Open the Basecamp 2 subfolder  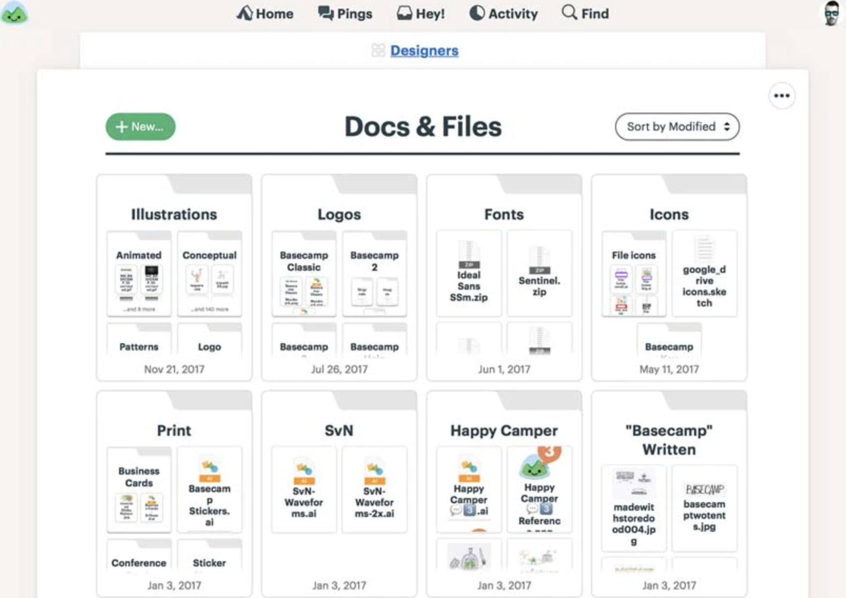[375, 274]
